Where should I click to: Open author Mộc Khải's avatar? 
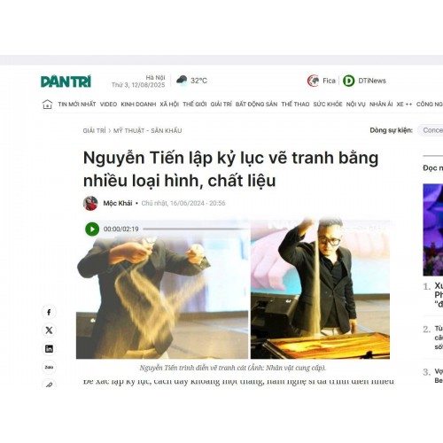pyautogui.click(x=90, y=203)
